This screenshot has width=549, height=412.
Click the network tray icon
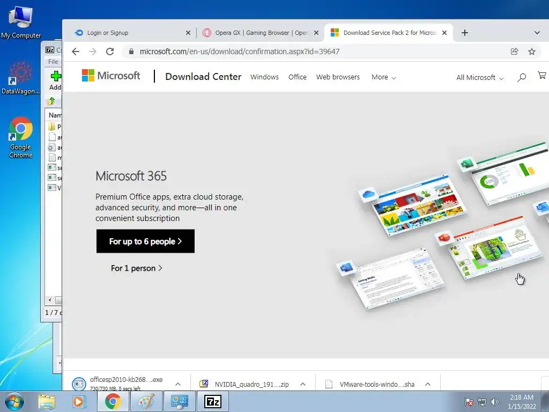pos(482,402)
